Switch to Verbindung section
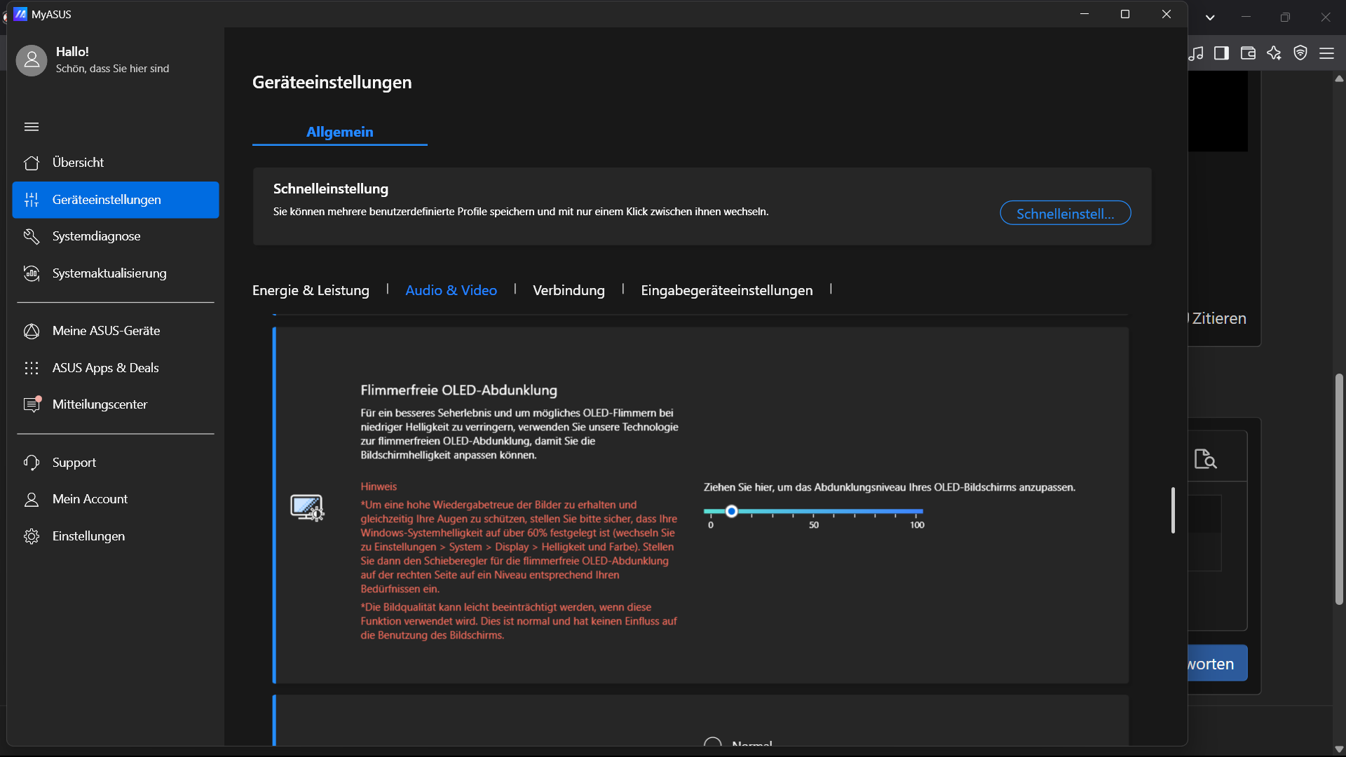The width and height of the screenshot is (1346, 757). click(x=569, y=290)
